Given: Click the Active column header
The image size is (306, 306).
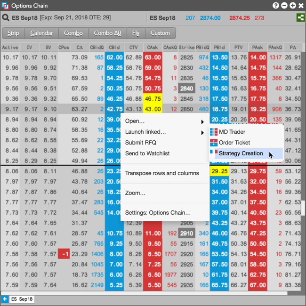Looking at the screenshot, I should (x=10, y=48).
